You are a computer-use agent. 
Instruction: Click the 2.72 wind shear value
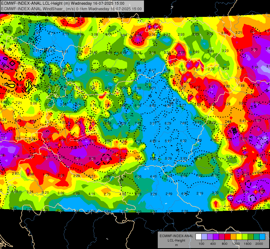click(211, 69)
